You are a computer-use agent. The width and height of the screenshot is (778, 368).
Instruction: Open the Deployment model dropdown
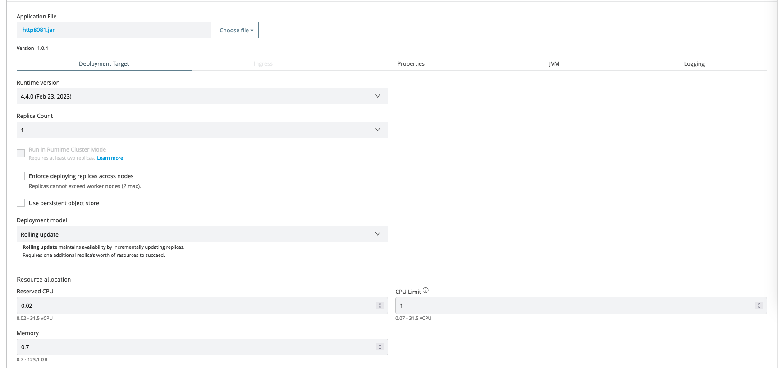(202, 234)
